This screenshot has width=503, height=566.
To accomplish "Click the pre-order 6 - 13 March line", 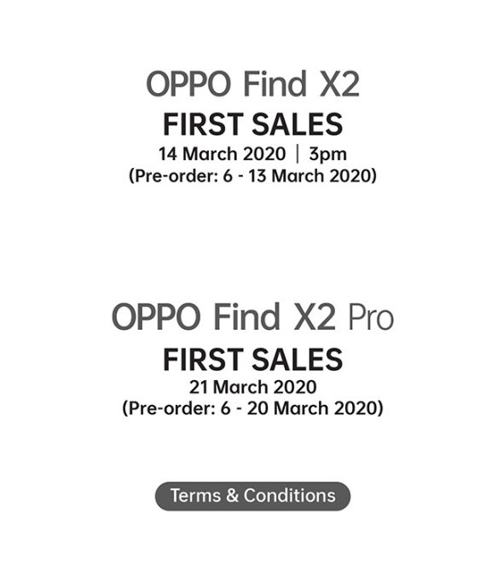I will click(x=252, y=176).
